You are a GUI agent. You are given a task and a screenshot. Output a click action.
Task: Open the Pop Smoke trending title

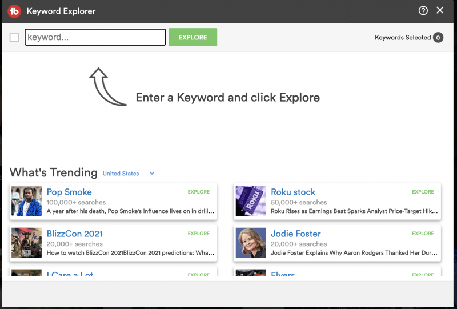69,192
